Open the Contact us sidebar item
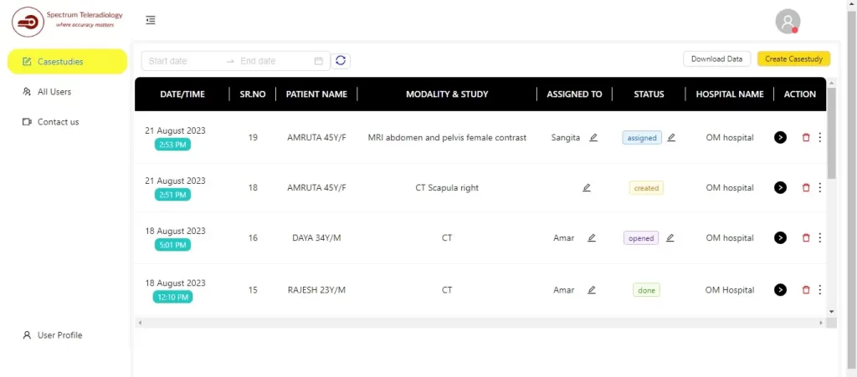Image resolution: width=857 pixels, height=377 pixels. tap(58, 122)
